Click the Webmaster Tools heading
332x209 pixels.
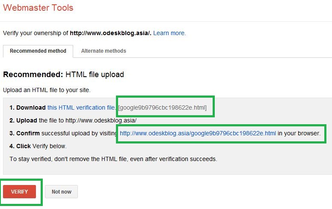(x=38, y=8)
